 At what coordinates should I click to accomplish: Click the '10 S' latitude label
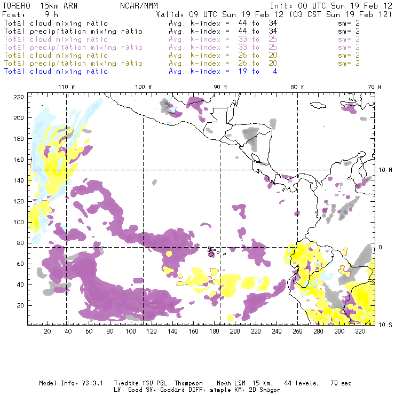click(385, 325)
